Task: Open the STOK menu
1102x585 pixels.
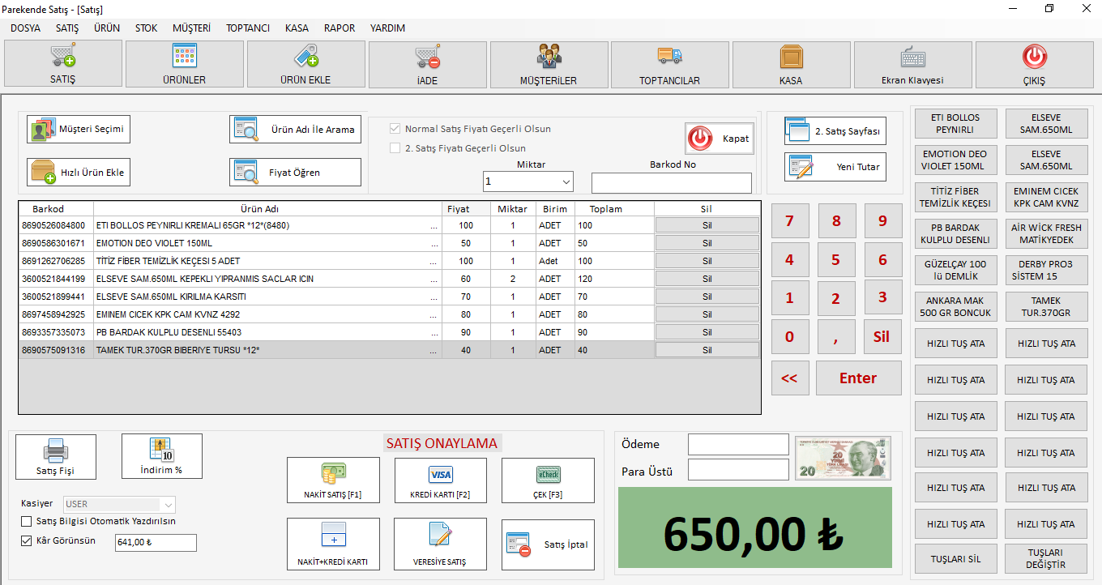Action: pos(147,28)
